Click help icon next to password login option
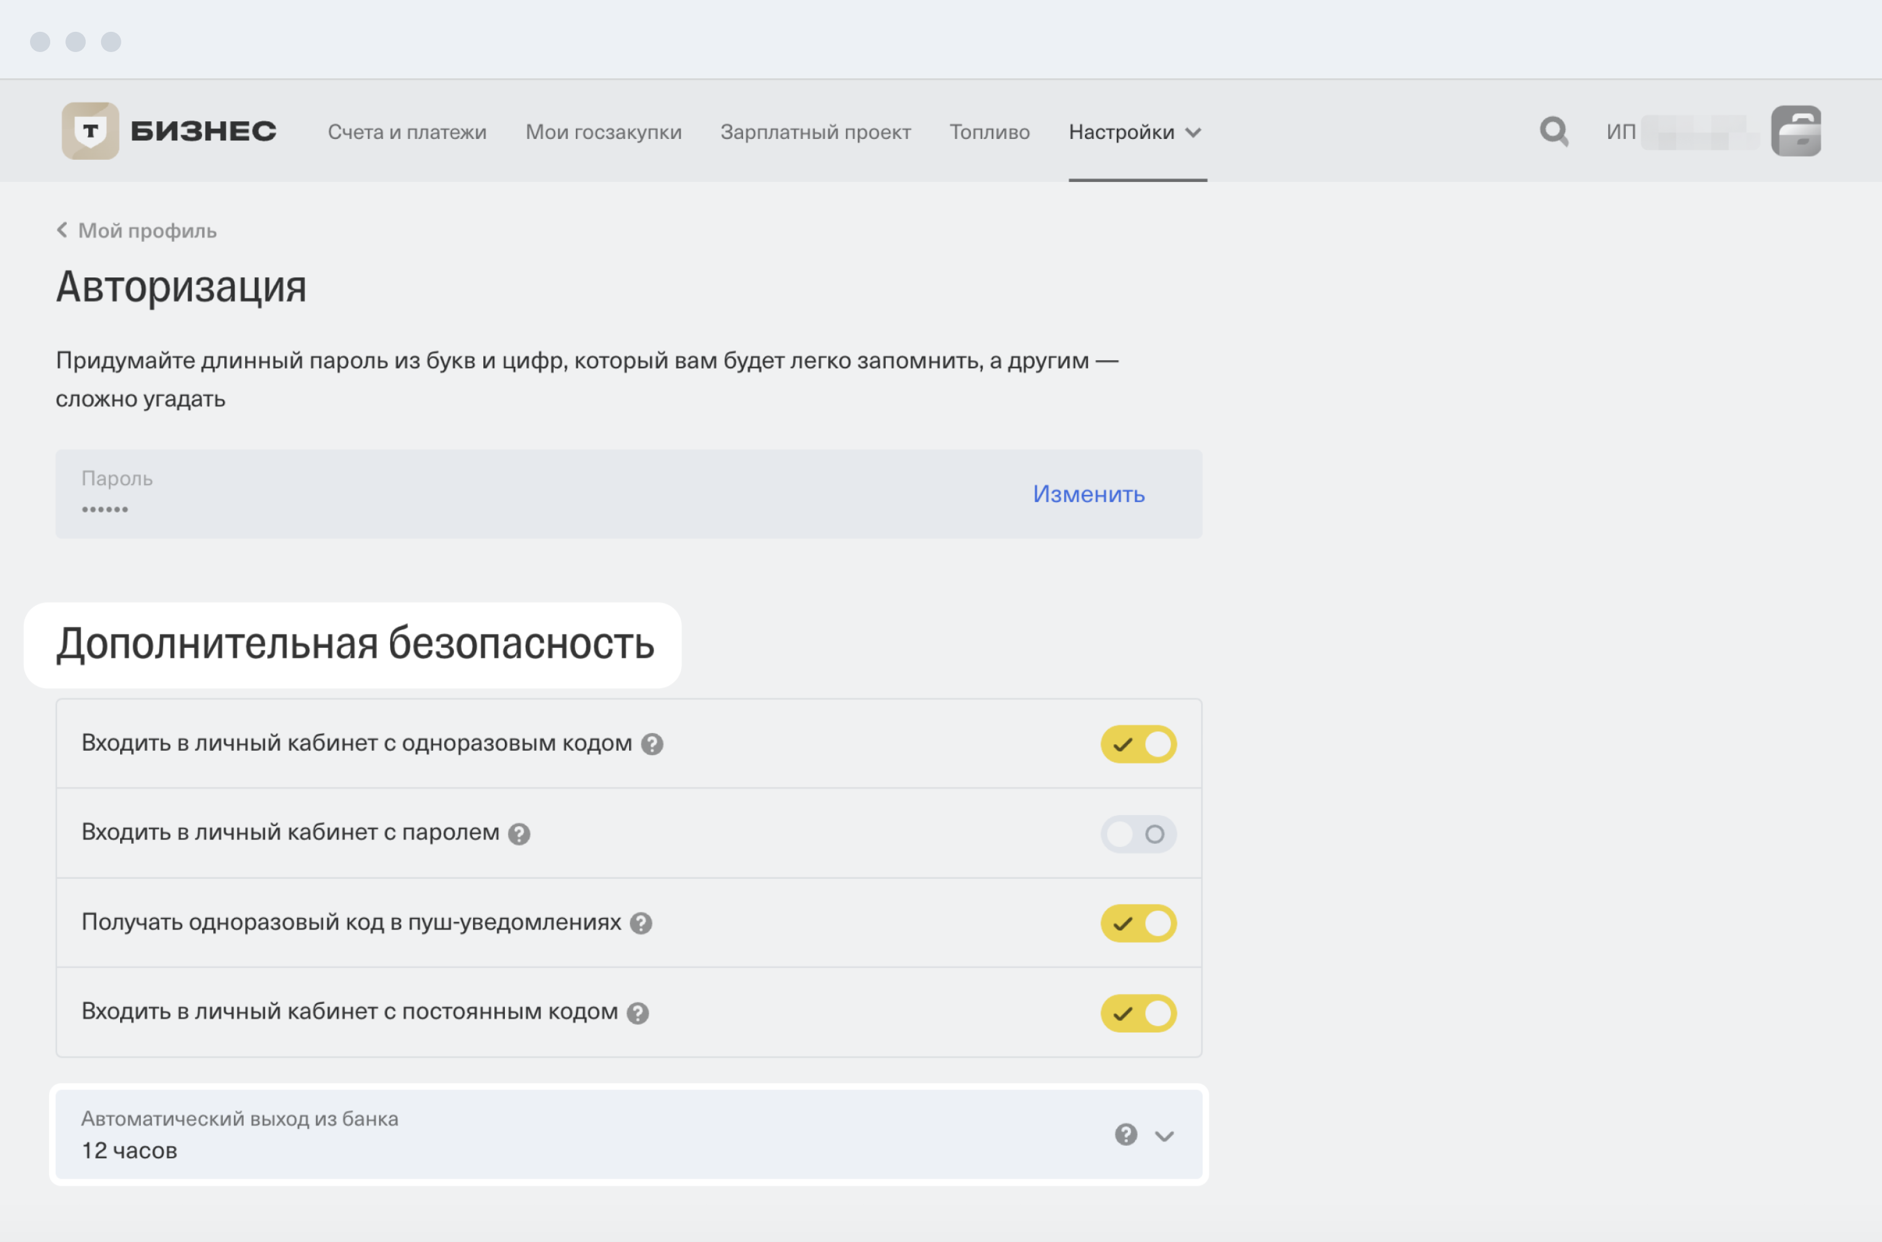 (x=519, y=834)
